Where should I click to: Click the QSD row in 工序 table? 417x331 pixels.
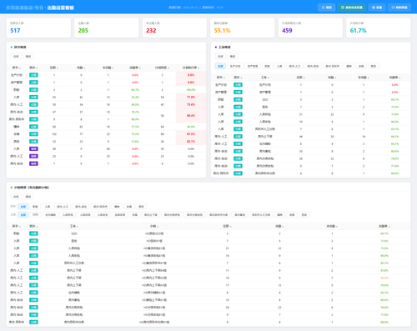point(310,99)
